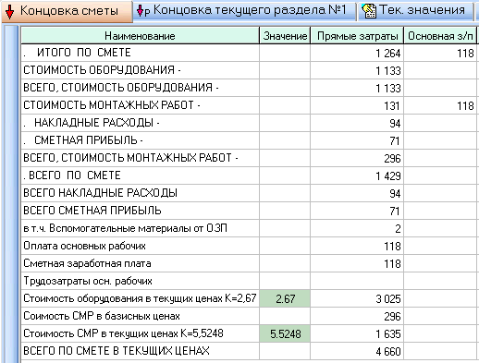Click notepad icon on Тек. значения tab
This screenshot has width=479, height=363.
click(369, 11)
